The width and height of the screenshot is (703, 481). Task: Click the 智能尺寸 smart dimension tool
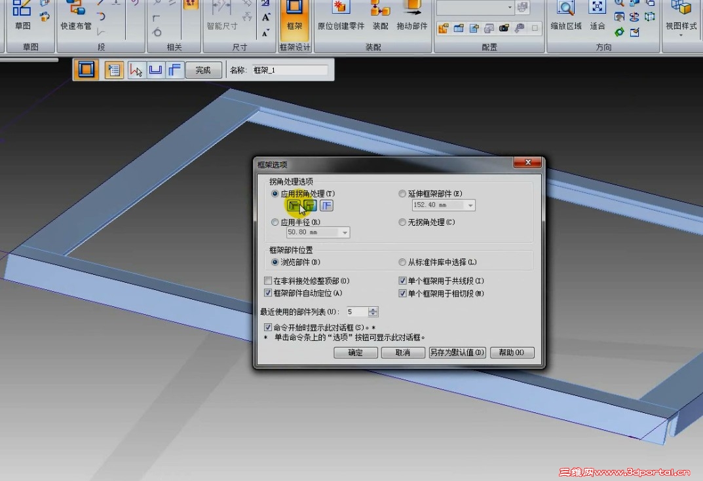click(222, 16)
